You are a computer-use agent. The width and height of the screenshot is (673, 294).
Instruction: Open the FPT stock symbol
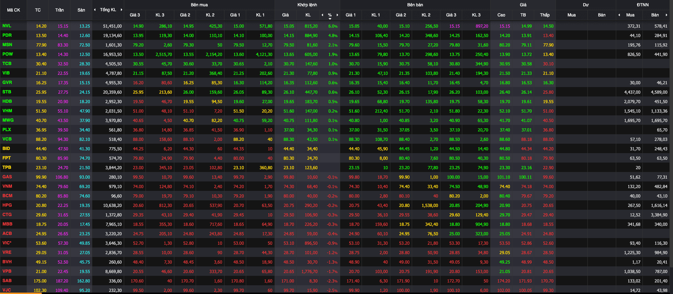(x=6, y=158)
